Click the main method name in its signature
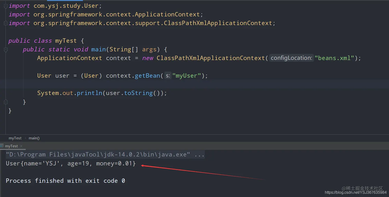389x197 pixels. pos(99,49)
